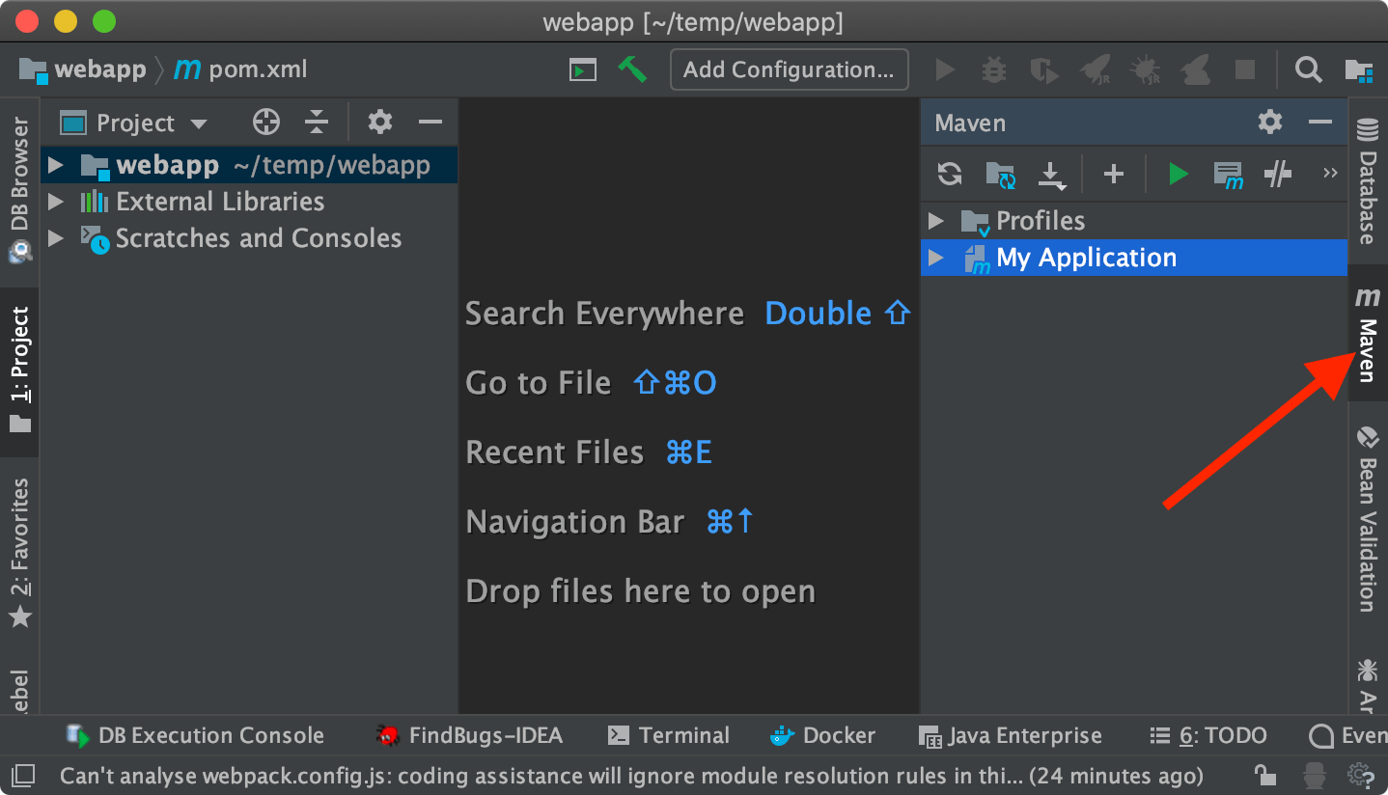This screenshot has width=1388, height=795.
Task: Expand the Profiles node
Action: 934,220
